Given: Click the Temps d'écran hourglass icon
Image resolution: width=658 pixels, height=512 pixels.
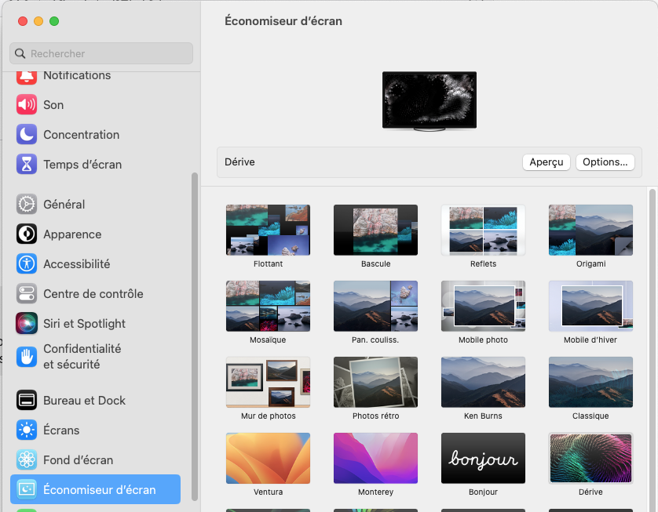Looking at the screenshot, I should pyautogui.click(x=27, y=164).
